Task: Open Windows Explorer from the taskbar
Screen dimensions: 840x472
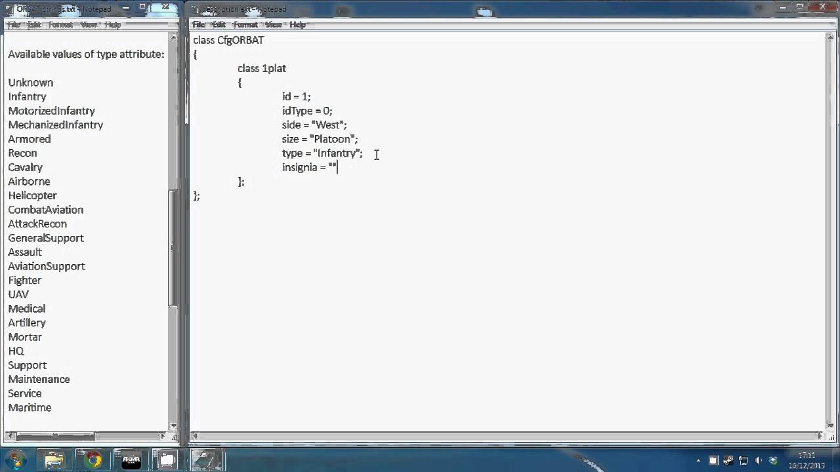Action: click(x=54, y=460)
